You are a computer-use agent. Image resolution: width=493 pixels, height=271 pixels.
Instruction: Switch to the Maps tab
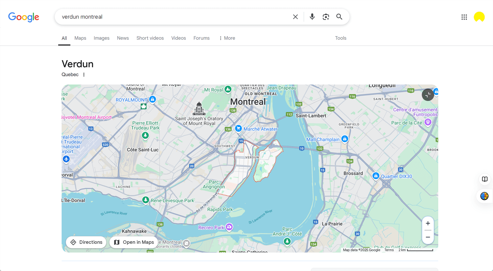coord(80,38)
